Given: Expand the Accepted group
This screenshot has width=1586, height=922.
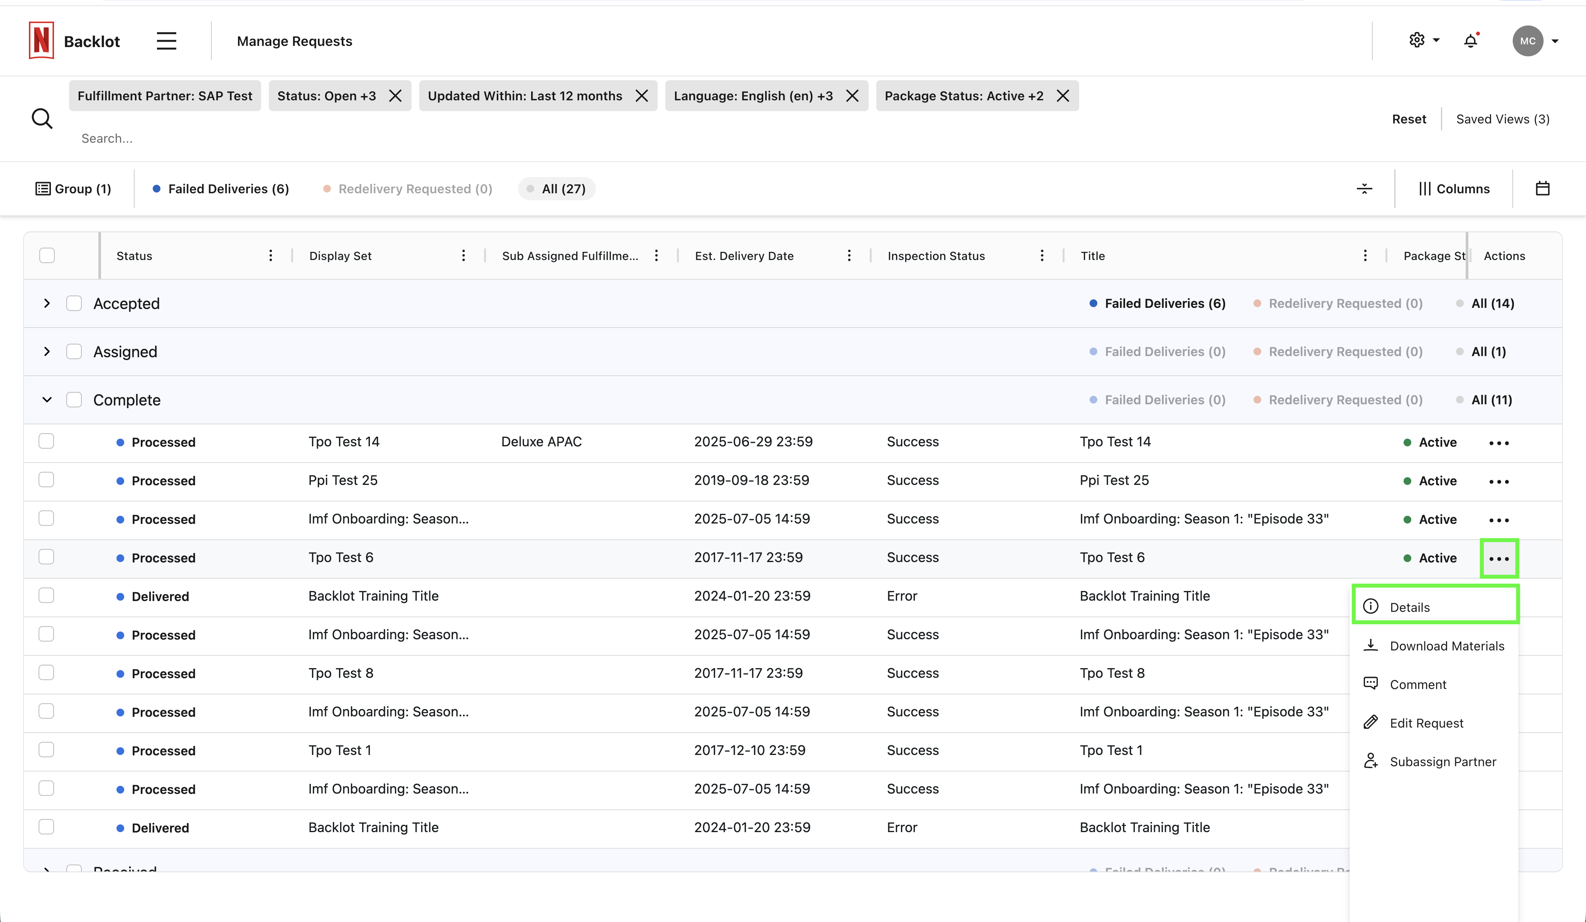Looking at the screenshot, I should tap(47, 303).
